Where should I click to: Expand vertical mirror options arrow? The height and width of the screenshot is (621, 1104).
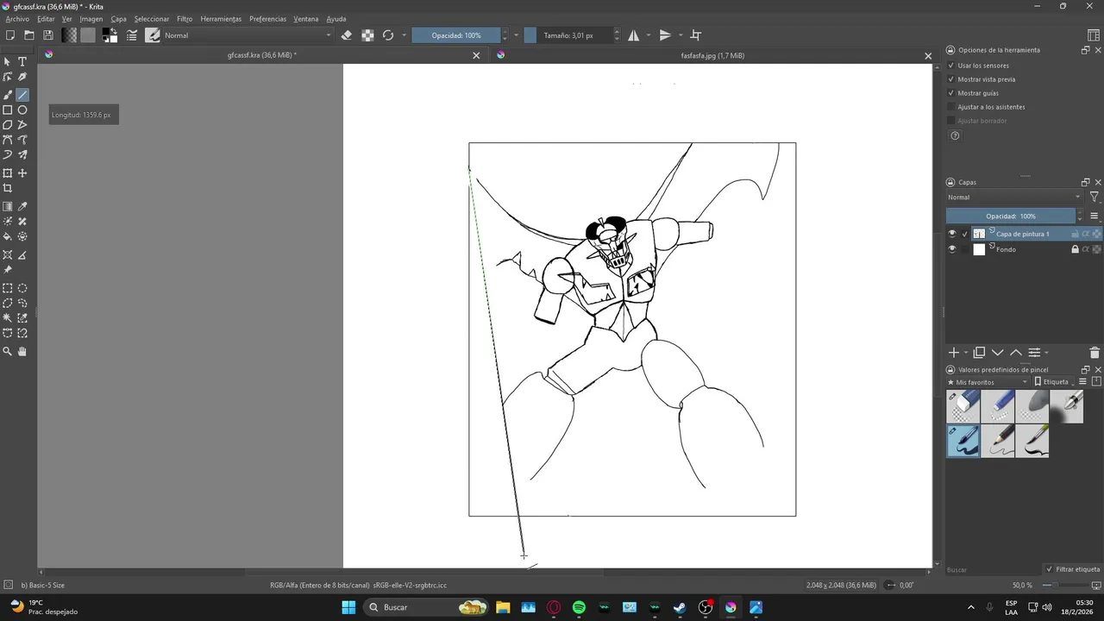tap(680, 35)
